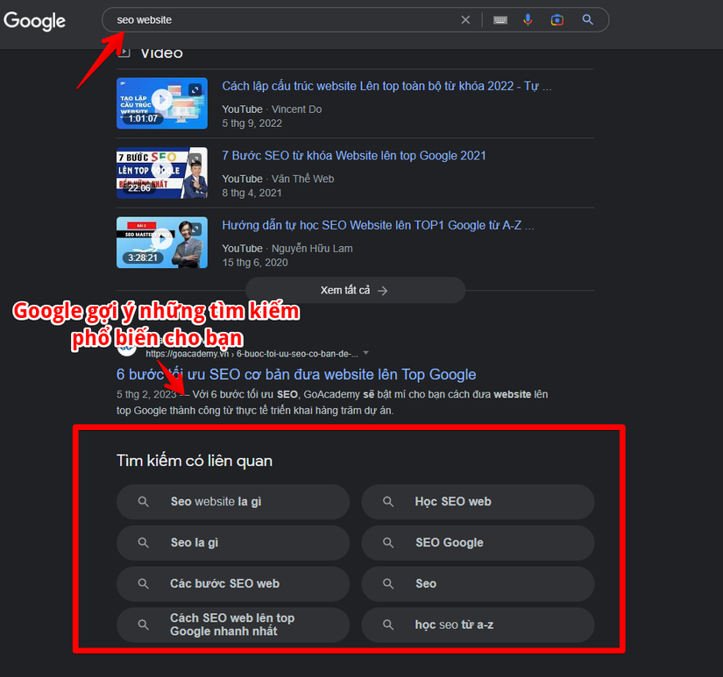This screenshot has height=677, width=723.
Task: Select 'Cách SEO web lên top Google nhanh nhất'
Action: (x=233, y=625)
